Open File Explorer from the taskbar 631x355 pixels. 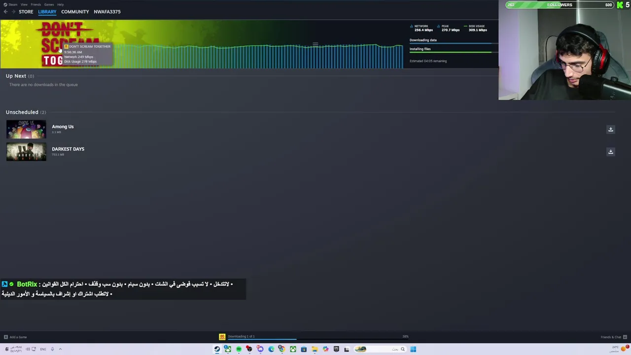click(x=315, y=349)
